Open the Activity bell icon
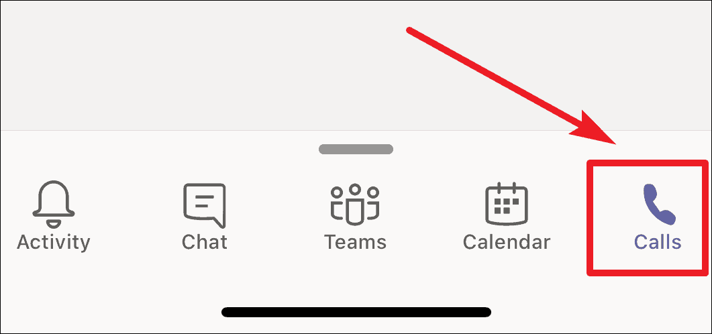This screenshot has height=334, width=712. (x=54, y=205)
